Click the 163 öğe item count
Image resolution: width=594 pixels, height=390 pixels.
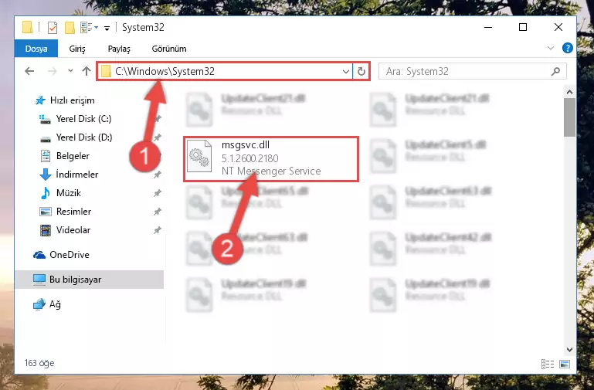(39, 363)
